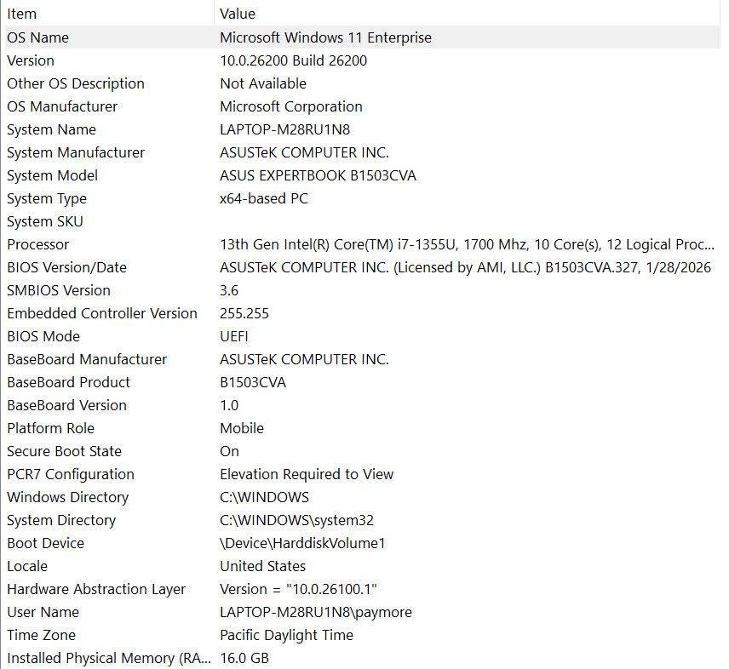Select the Other OS Description row
This screenshot has height=669, width=729.
(75, 83)
